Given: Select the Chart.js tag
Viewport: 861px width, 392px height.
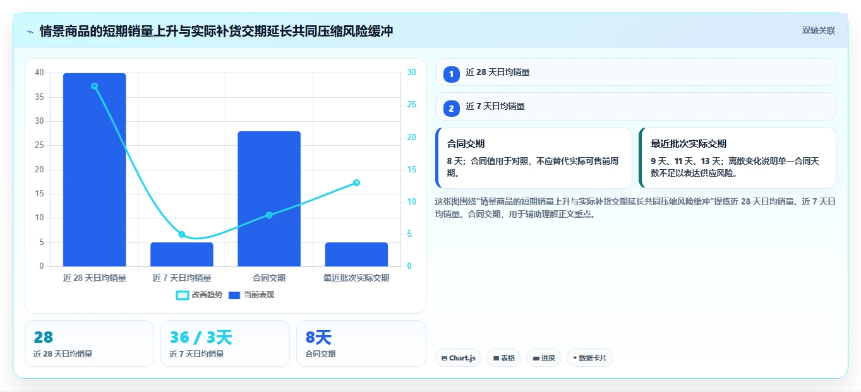Looking at the screenshot, I should [x=458, y=358].
